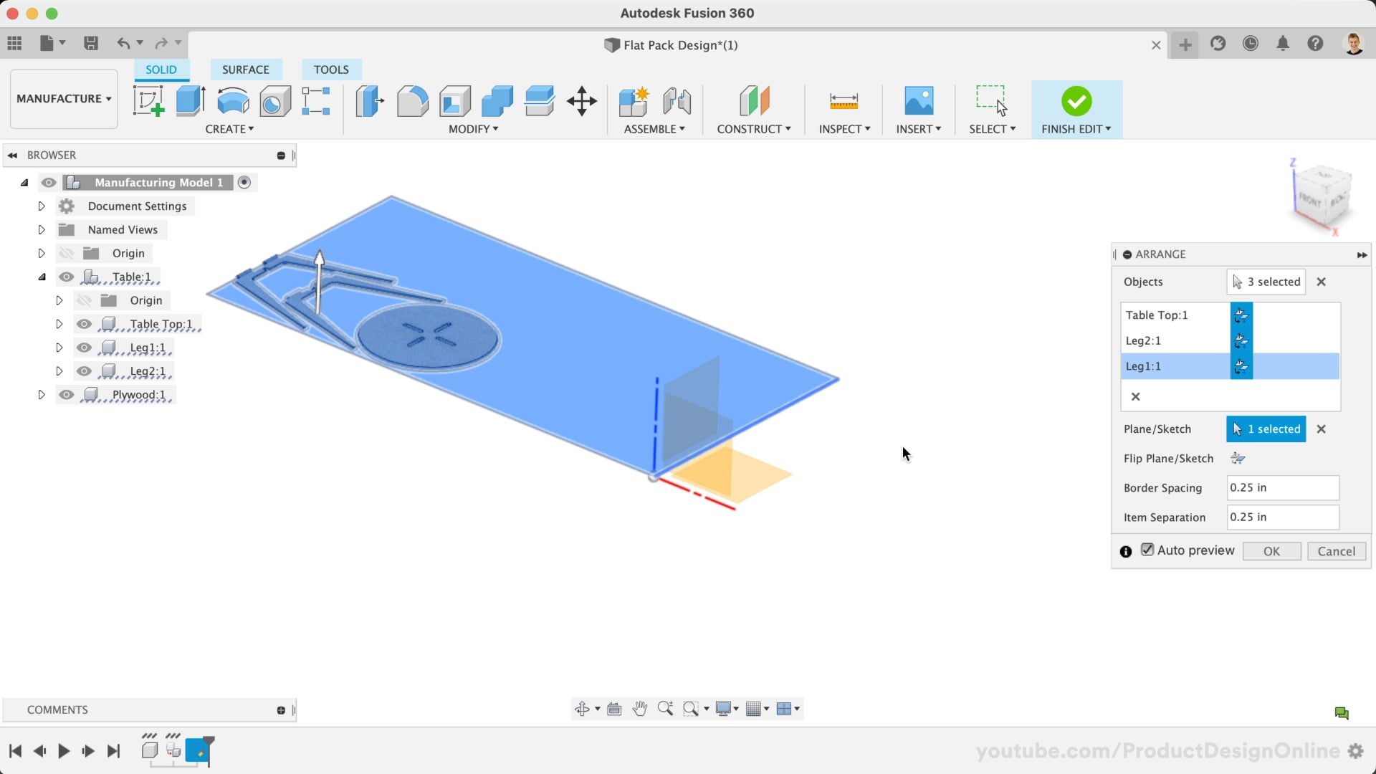
Task: Open the MANUFACTURE workspace dropdown
Action: [x=64, y=99]
